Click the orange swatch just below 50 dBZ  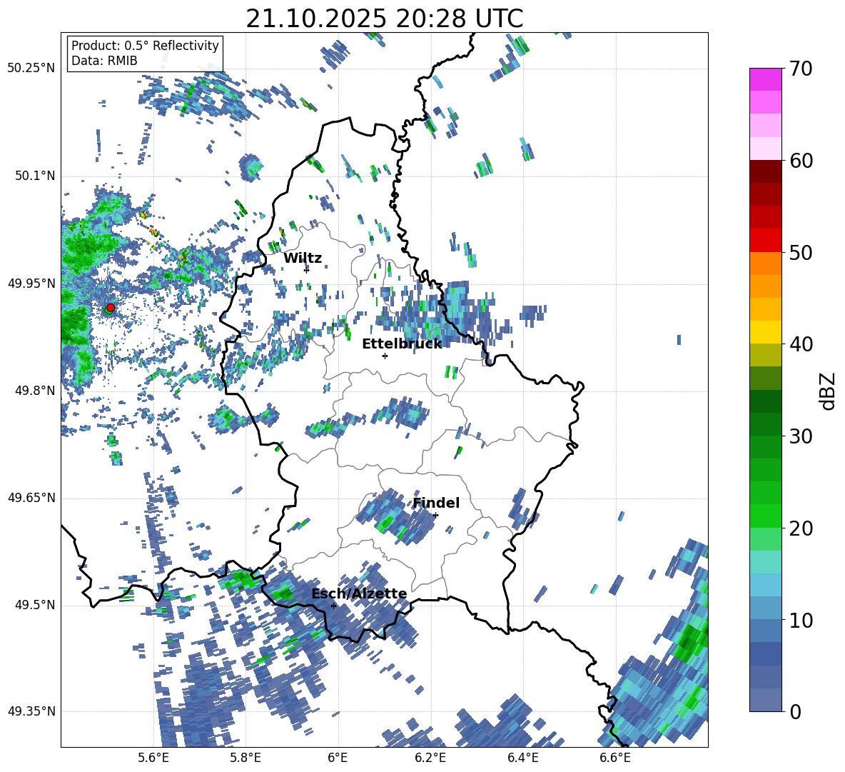click(x=765, y=264)
